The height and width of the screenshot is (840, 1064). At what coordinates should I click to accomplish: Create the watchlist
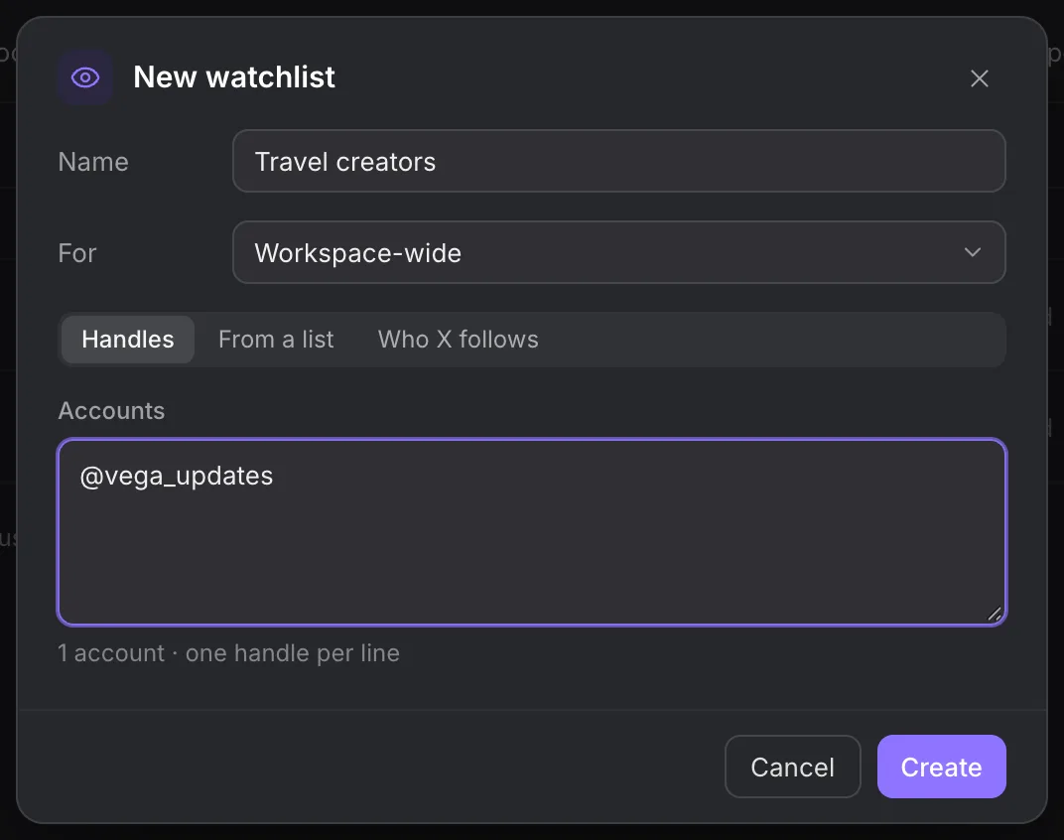[x=941, y=767]
